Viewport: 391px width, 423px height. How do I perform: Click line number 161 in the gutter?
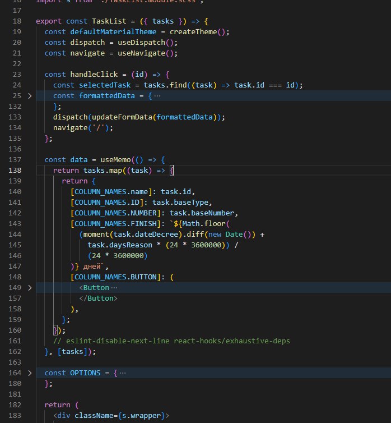[x=15, y=341]
